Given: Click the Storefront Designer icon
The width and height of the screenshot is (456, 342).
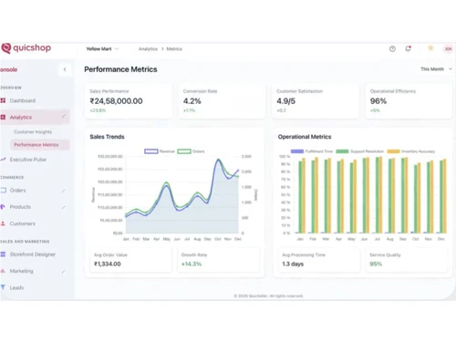Looking at the screenshot, I should pos(3,254).
